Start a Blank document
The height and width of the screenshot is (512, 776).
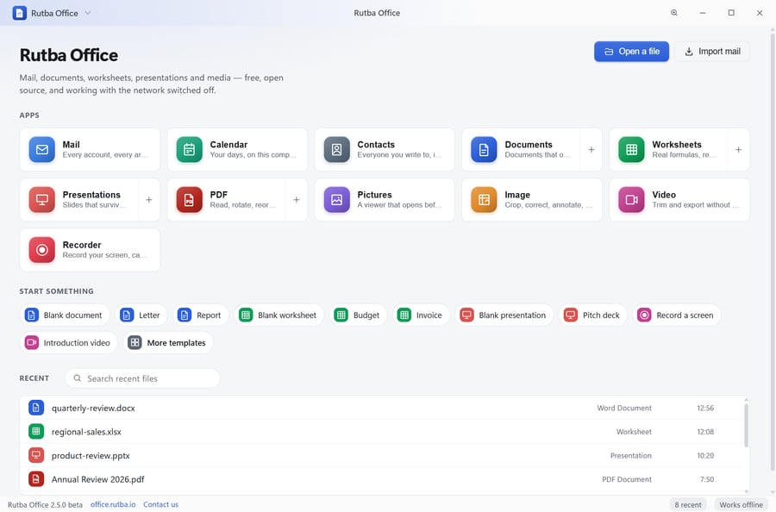click(65, 315)
